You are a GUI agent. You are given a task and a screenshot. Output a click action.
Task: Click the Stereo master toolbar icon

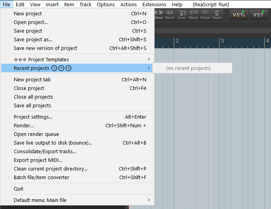tap(159, 15)
